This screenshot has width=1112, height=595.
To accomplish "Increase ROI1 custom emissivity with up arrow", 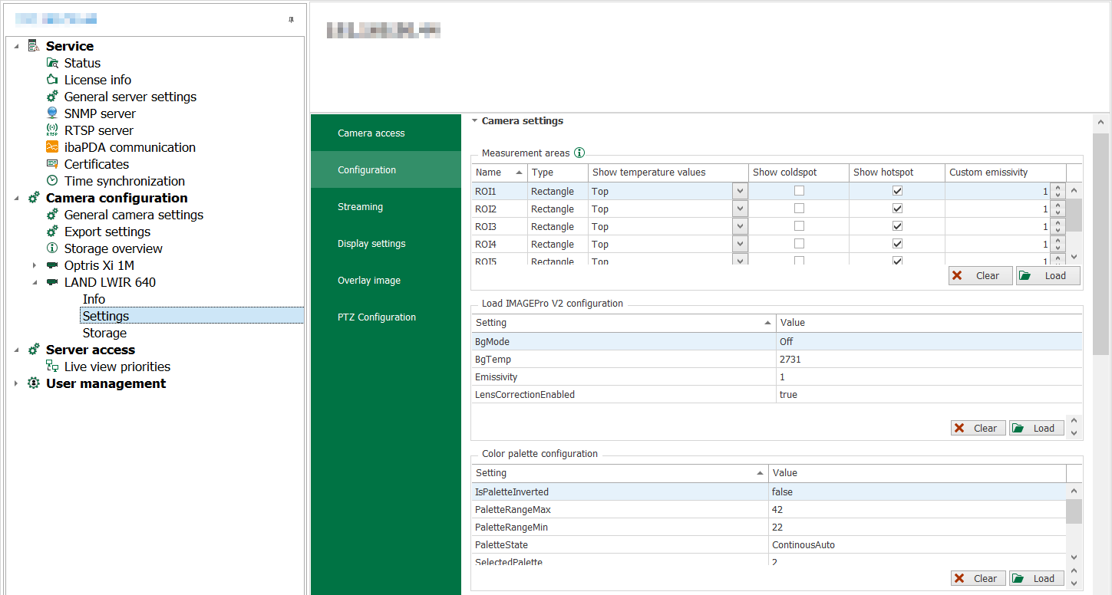I will [x=1058, y=187].
